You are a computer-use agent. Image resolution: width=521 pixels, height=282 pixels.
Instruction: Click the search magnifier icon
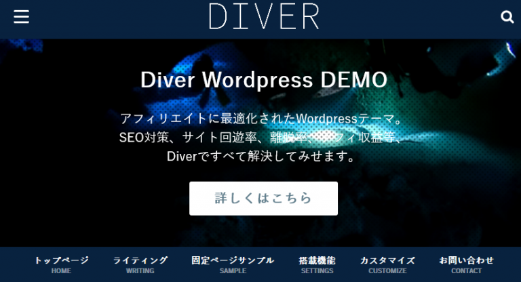tap(507, 17)
